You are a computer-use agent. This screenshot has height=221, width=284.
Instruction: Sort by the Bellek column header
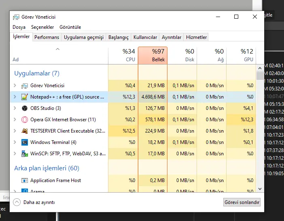click(153, 56)
